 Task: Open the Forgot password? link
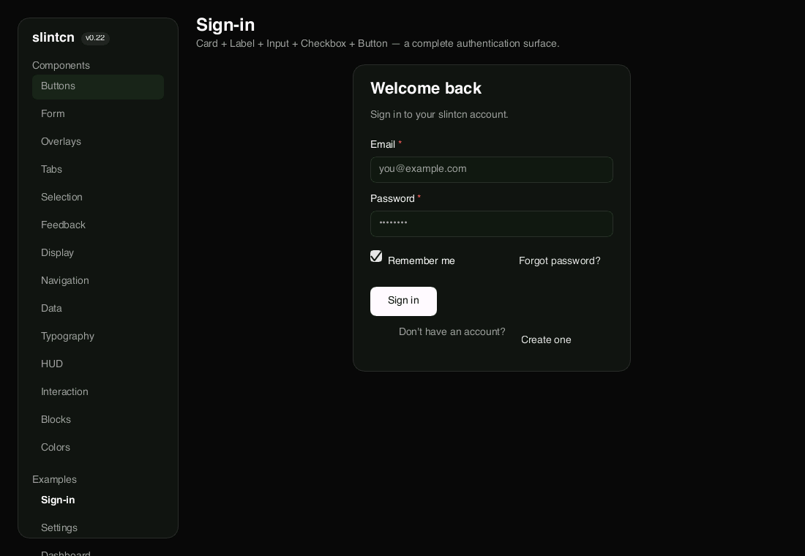point(560,260)
